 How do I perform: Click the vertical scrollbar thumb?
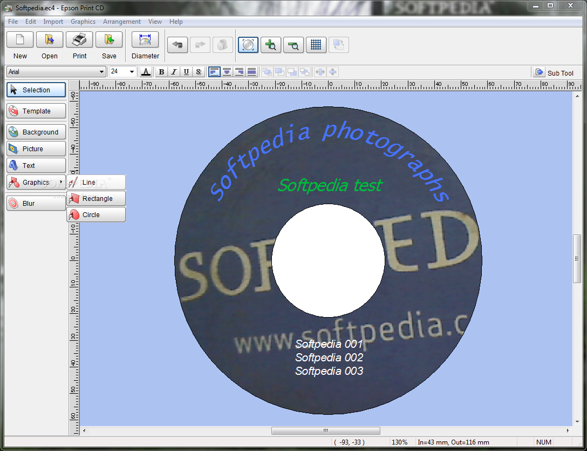(577, 259)
